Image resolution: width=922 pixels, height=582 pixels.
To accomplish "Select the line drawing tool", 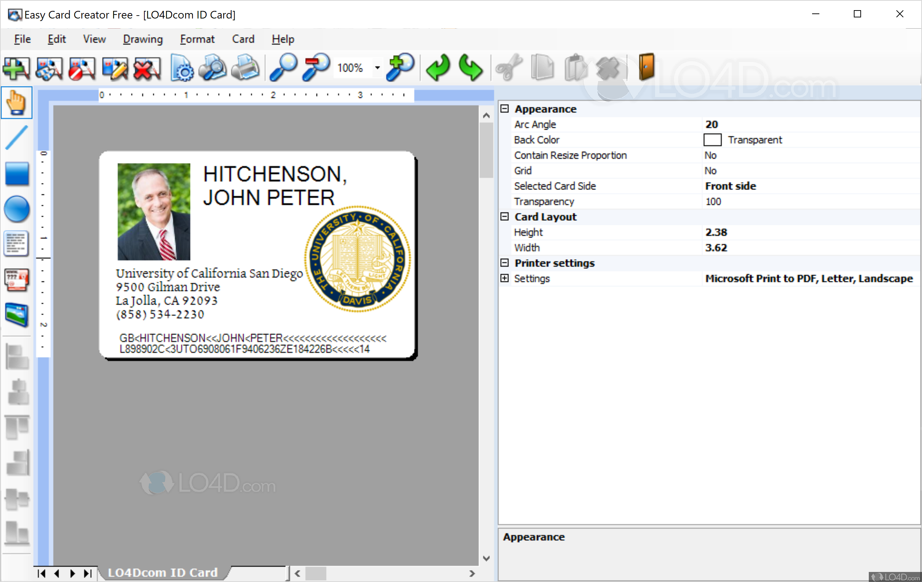I will click(x=16, y=137).
